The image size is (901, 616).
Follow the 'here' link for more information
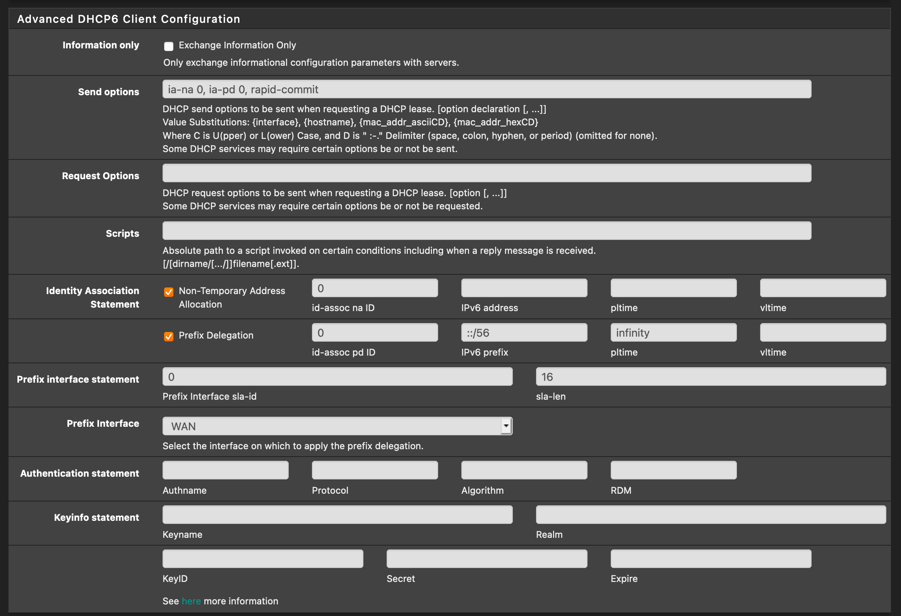pos(191,601)
